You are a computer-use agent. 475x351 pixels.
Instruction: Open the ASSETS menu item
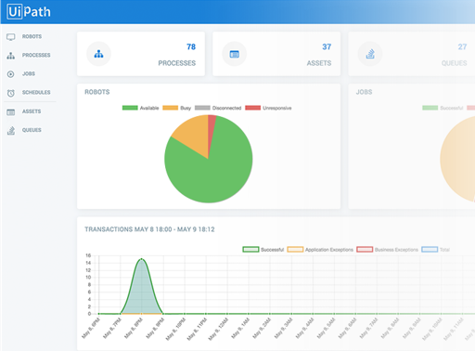[32, 111]
